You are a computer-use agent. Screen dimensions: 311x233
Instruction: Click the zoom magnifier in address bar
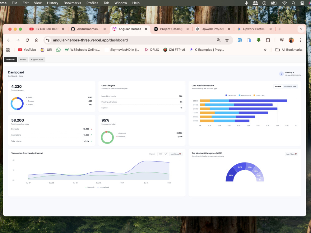pyautogui.click(x=219, y=40)
